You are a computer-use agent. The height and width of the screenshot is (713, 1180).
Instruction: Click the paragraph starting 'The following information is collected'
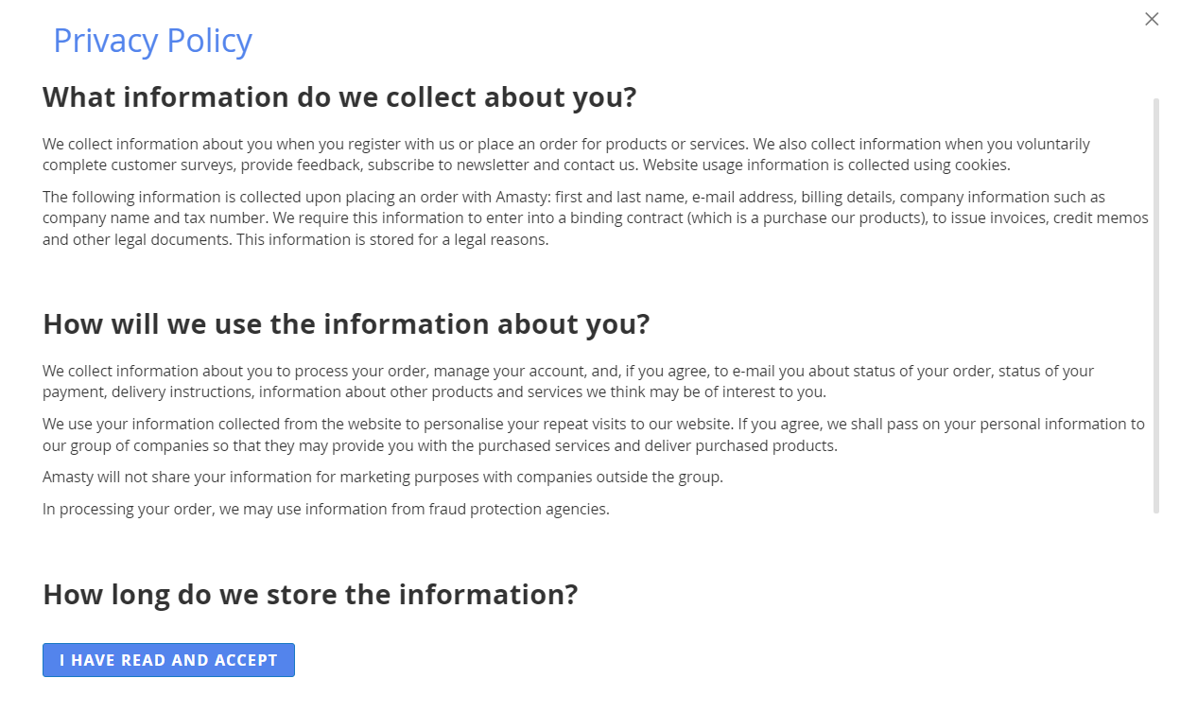(x=594, y=218)
